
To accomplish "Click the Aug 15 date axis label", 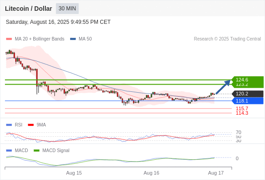I will click(74, 173).
